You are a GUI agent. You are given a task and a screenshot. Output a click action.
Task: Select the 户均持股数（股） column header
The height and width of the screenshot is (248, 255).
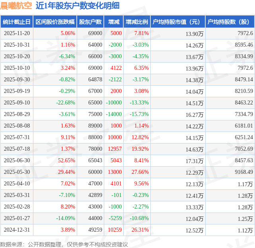pos(230,22)
